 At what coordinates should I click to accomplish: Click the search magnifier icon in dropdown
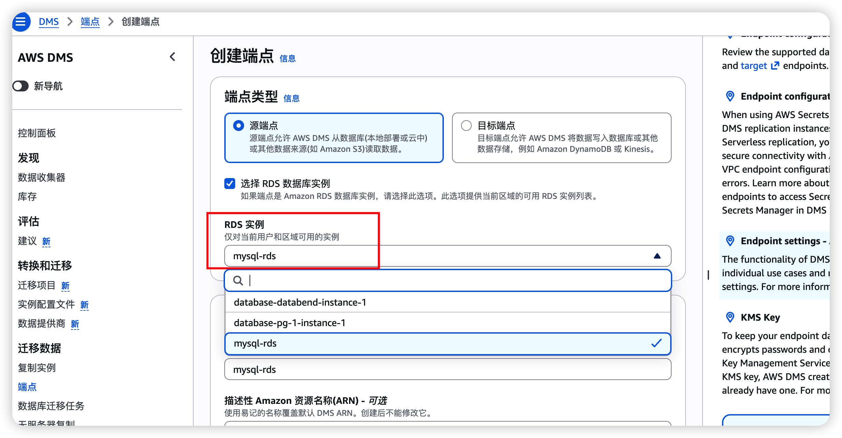[238, 280]
